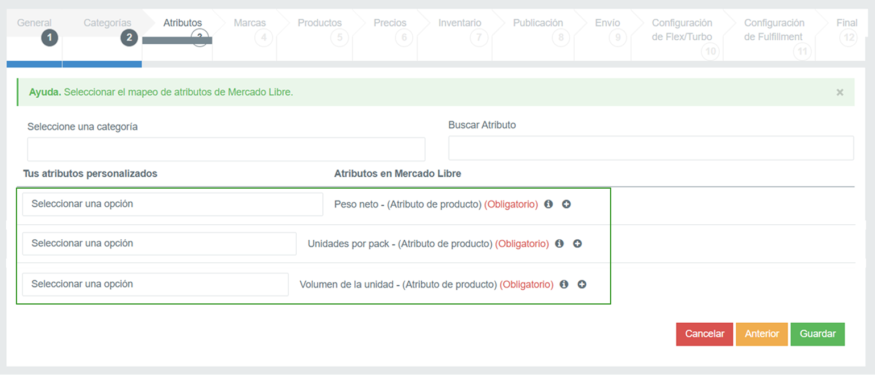Click info icon for Volumen de la unidad
The height and width of the screenshot is (375, 875).
(x=563, y=284)
